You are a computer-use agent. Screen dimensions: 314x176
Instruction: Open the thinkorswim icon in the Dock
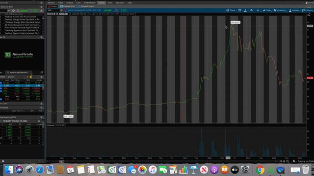coord(270,170)
